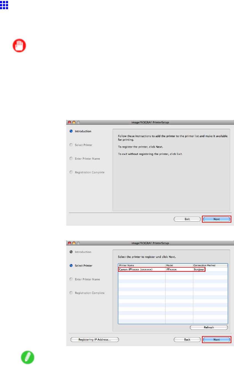Select Canon iPFxxxx (xxxxxx) printer row
Image resolution: width=234 pixels, height=365 pixels.
click(173, 269)
